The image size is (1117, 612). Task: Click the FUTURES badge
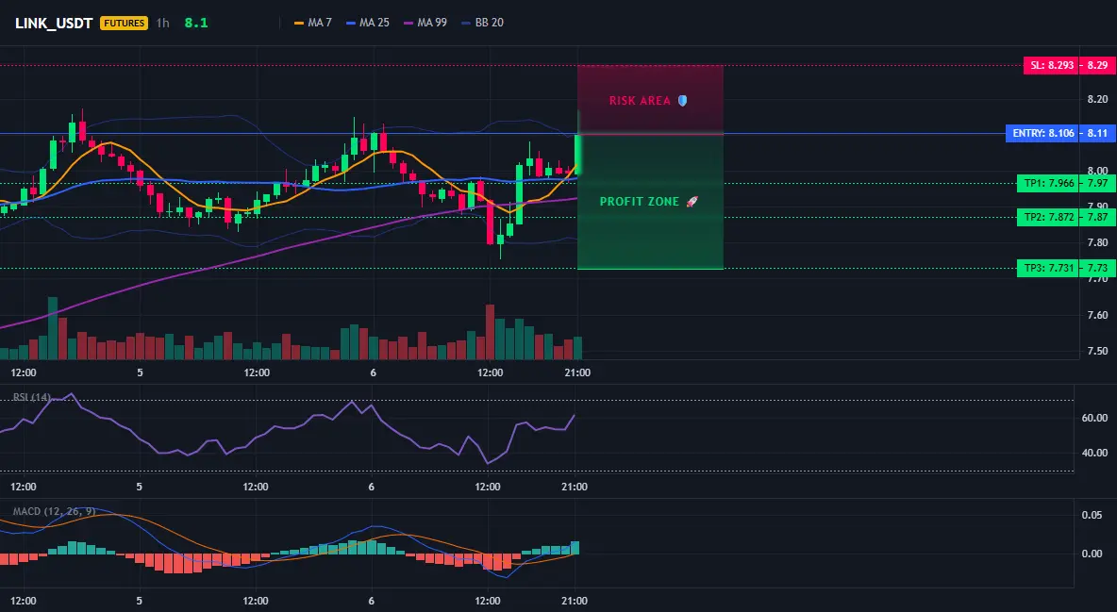(x=124, y=23)
